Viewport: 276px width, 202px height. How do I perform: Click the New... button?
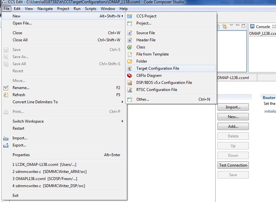point(233,117)
